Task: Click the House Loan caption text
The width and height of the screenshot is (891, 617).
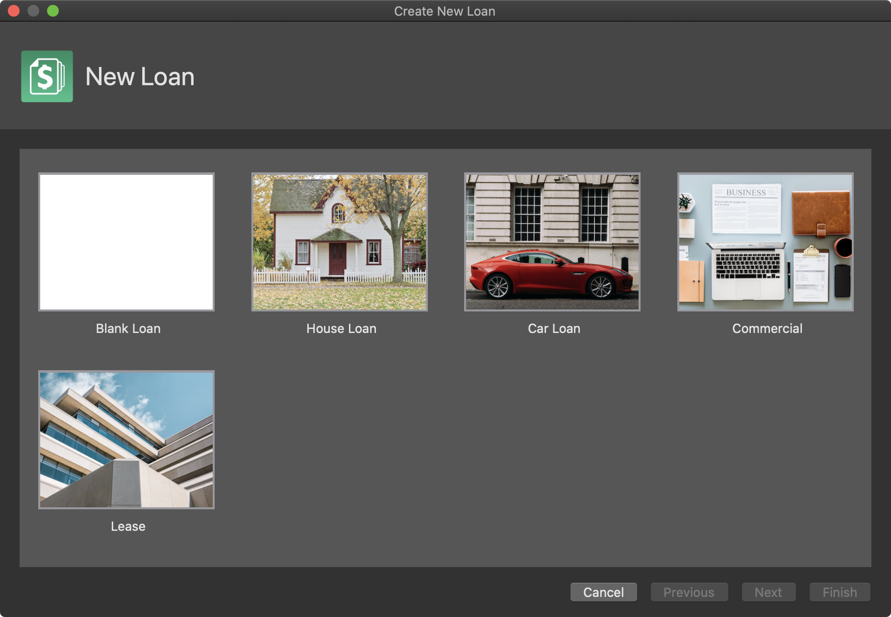Action: (341, 329)
